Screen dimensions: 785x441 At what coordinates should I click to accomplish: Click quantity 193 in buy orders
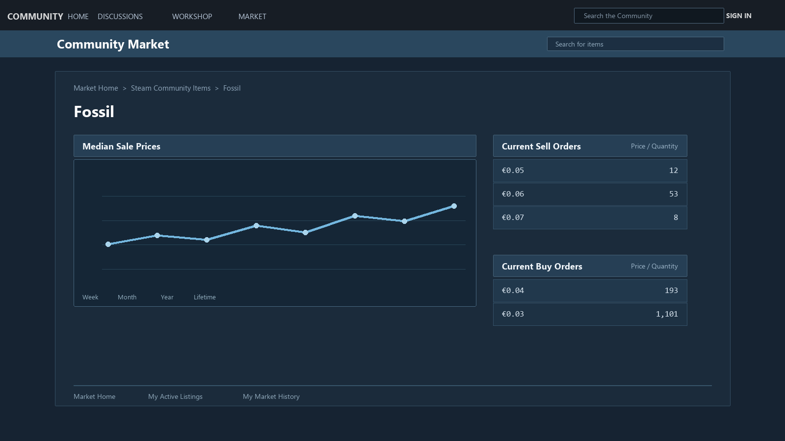671,291
